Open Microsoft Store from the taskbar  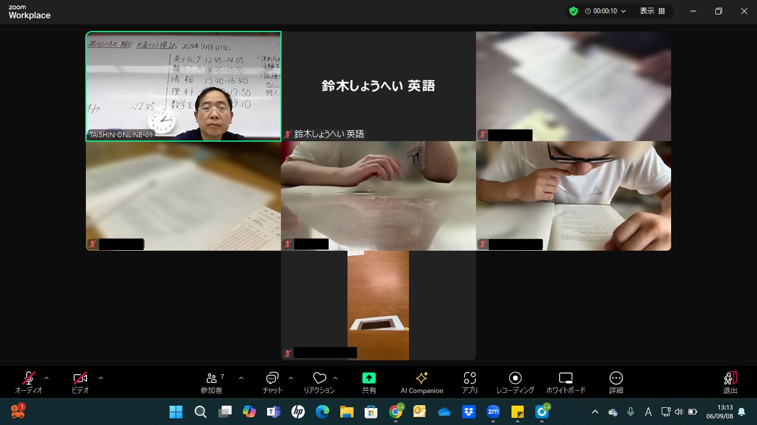371,412
